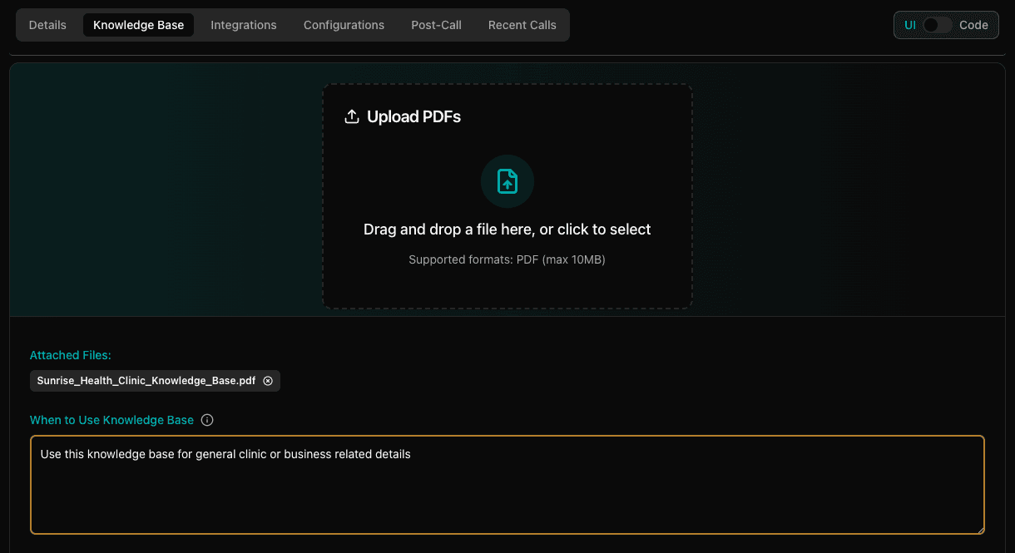Image resolution: width=1015 pixels, height=553 pixels.
Task: Click the Upload PDFs heading
Action: click(x=414, y=116)
